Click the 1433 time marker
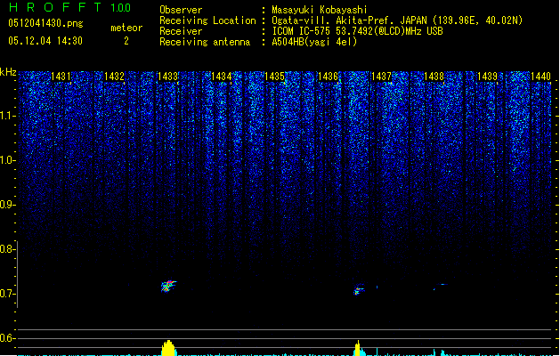560x356 pixels. pyautogui.click(x=167, y=77)
